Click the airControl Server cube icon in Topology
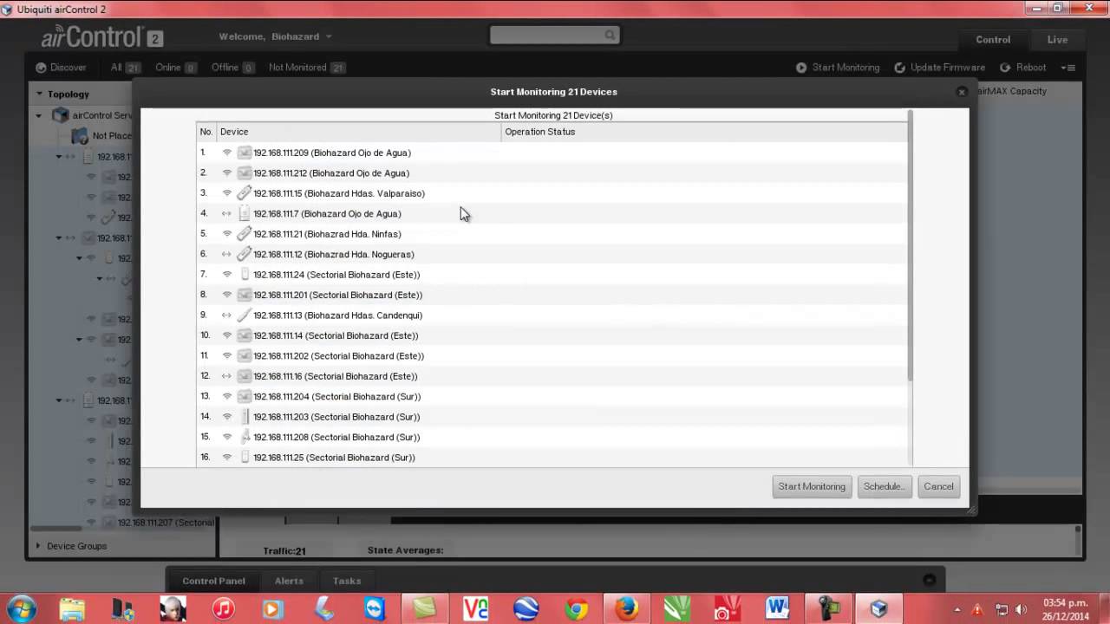Viewport: 1110px width, 624px height. click(60, 115)
